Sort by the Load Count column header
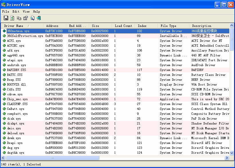 [x=124, y=26]
